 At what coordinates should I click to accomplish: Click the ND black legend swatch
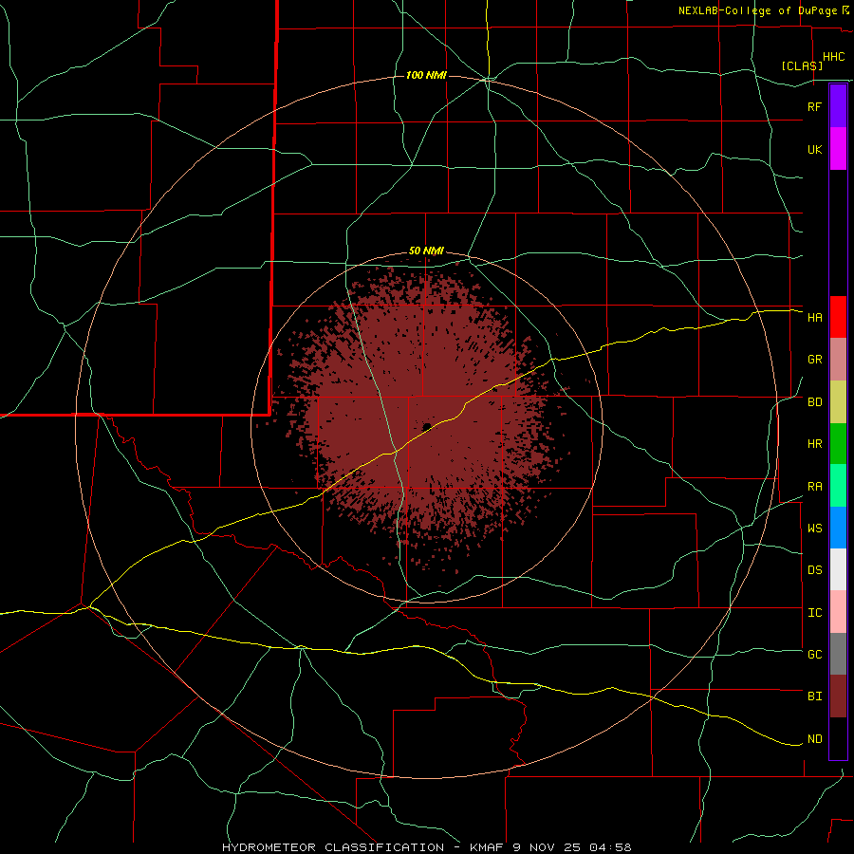tap(838, 738)
